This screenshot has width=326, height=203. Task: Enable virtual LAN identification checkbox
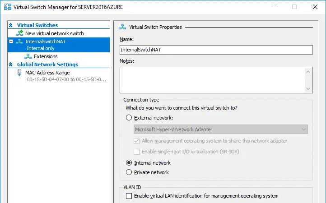(x=129, y=196)
